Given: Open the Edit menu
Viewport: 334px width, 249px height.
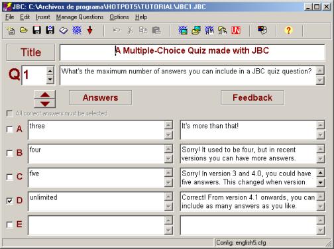Looking at the screenshot, I should 25,17.
